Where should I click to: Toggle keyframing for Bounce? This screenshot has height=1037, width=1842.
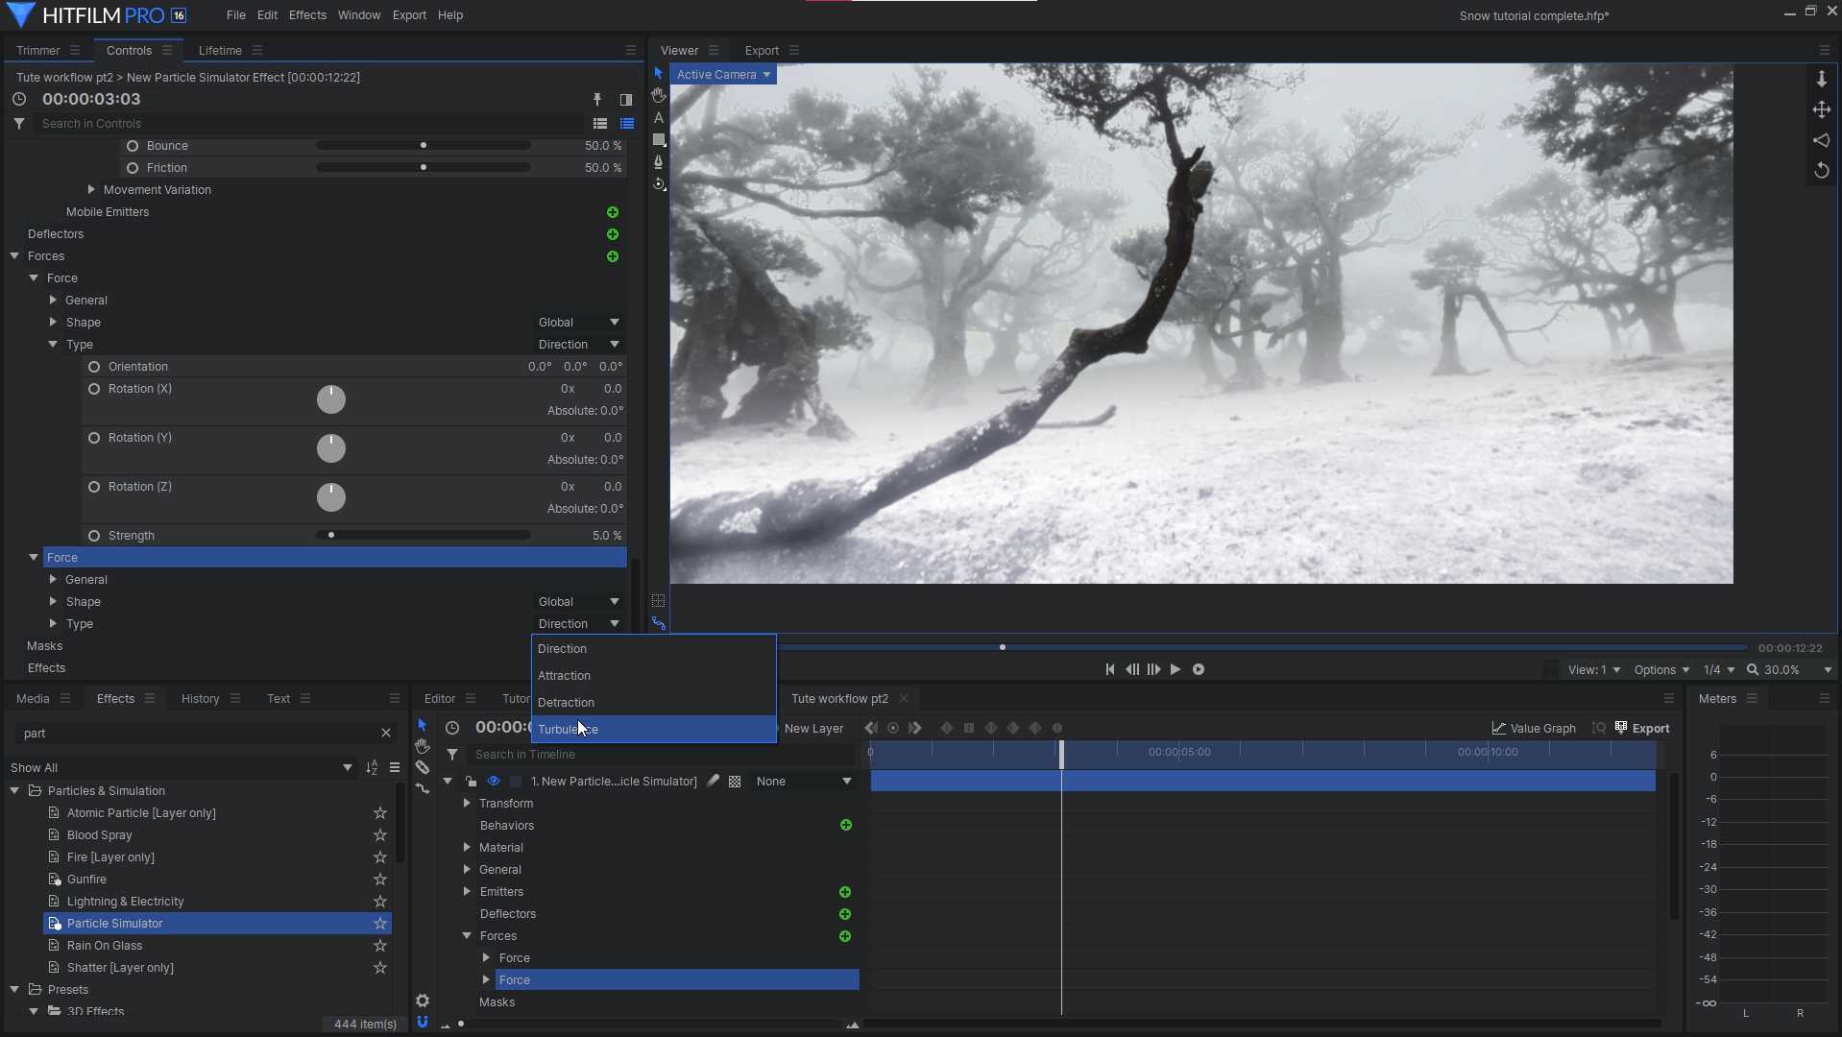[x=133, y=146]
